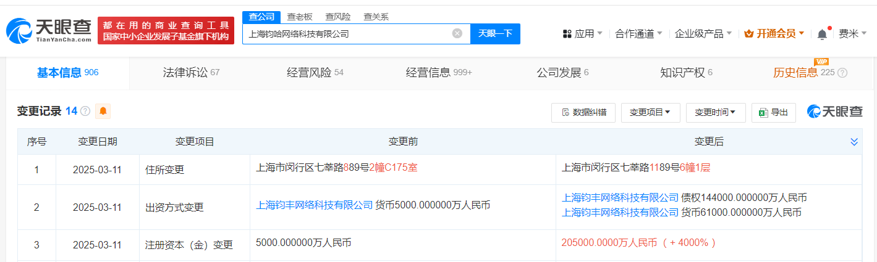Open the 费米 user account menu
The image size is (877, 262).
point(854,34)
